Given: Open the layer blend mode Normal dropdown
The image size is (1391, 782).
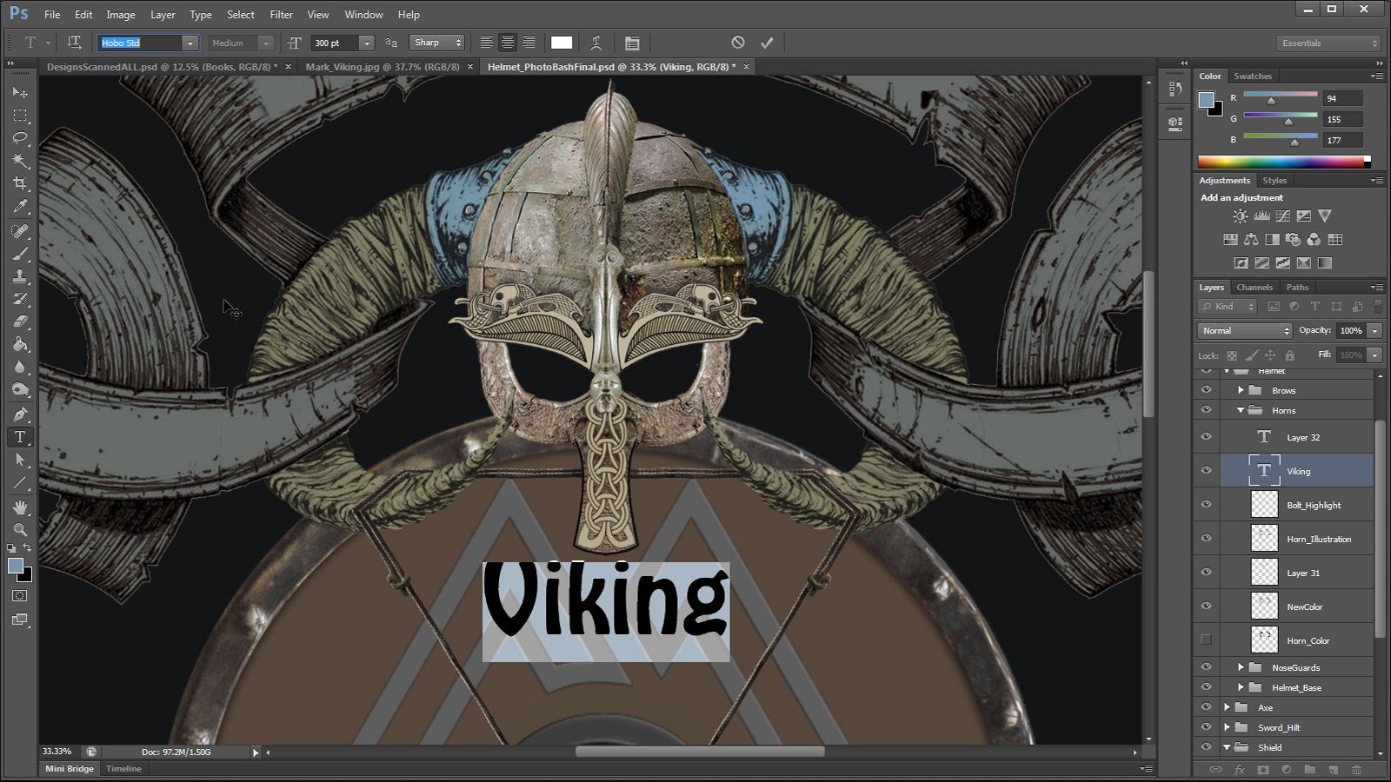Looking at the screenshot, I should (x=1246, y=331).
